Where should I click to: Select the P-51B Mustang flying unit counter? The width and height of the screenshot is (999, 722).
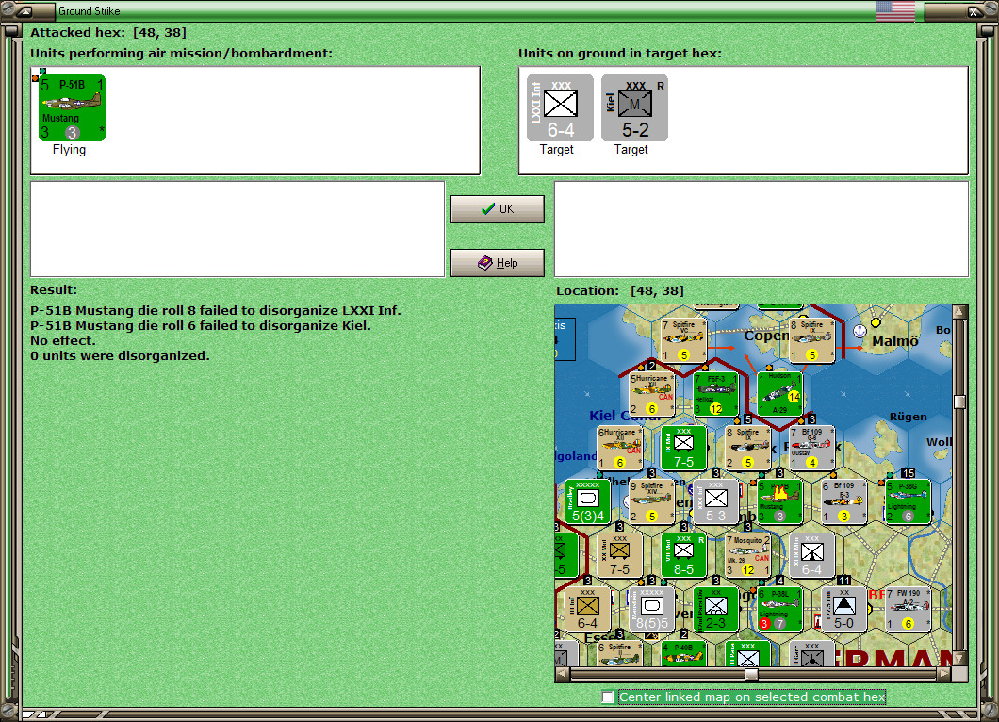[x=72, y=107]
